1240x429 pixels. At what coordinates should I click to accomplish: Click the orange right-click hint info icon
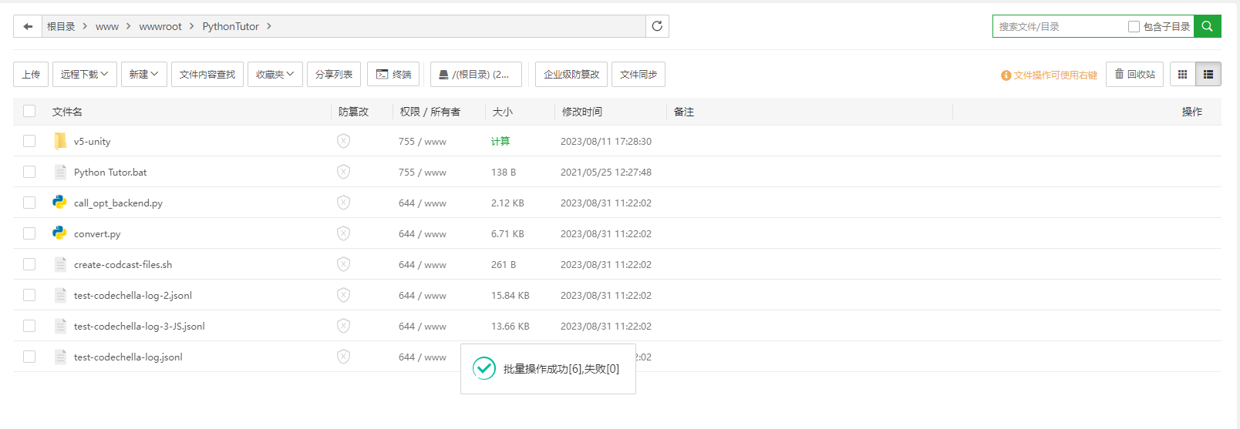[x=1006, y=75]
